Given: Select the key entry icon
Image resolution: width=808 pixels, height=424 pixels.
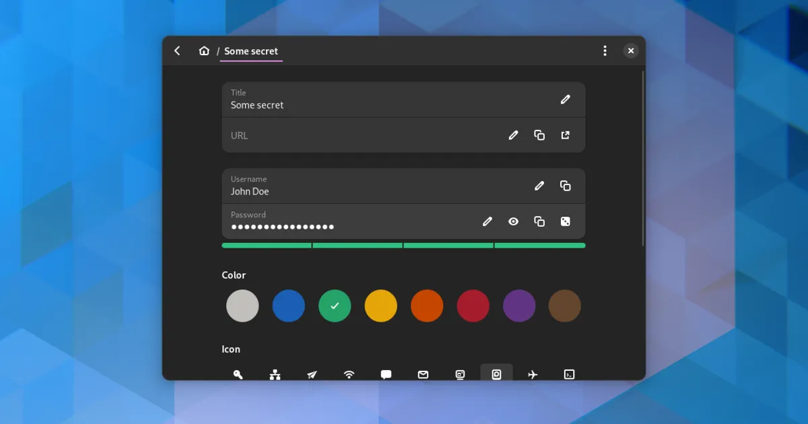Looking at the screenshot, I should tap(238, 374).
